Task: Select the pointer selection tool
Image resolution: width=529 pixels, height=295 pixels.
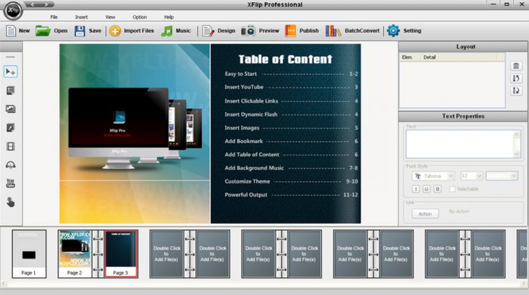Action: pos(11,72)
